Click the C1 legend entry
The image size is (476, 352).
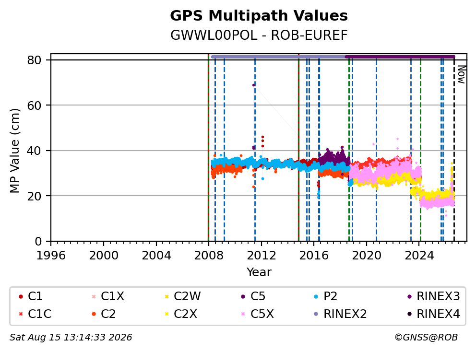pos(31,296)
